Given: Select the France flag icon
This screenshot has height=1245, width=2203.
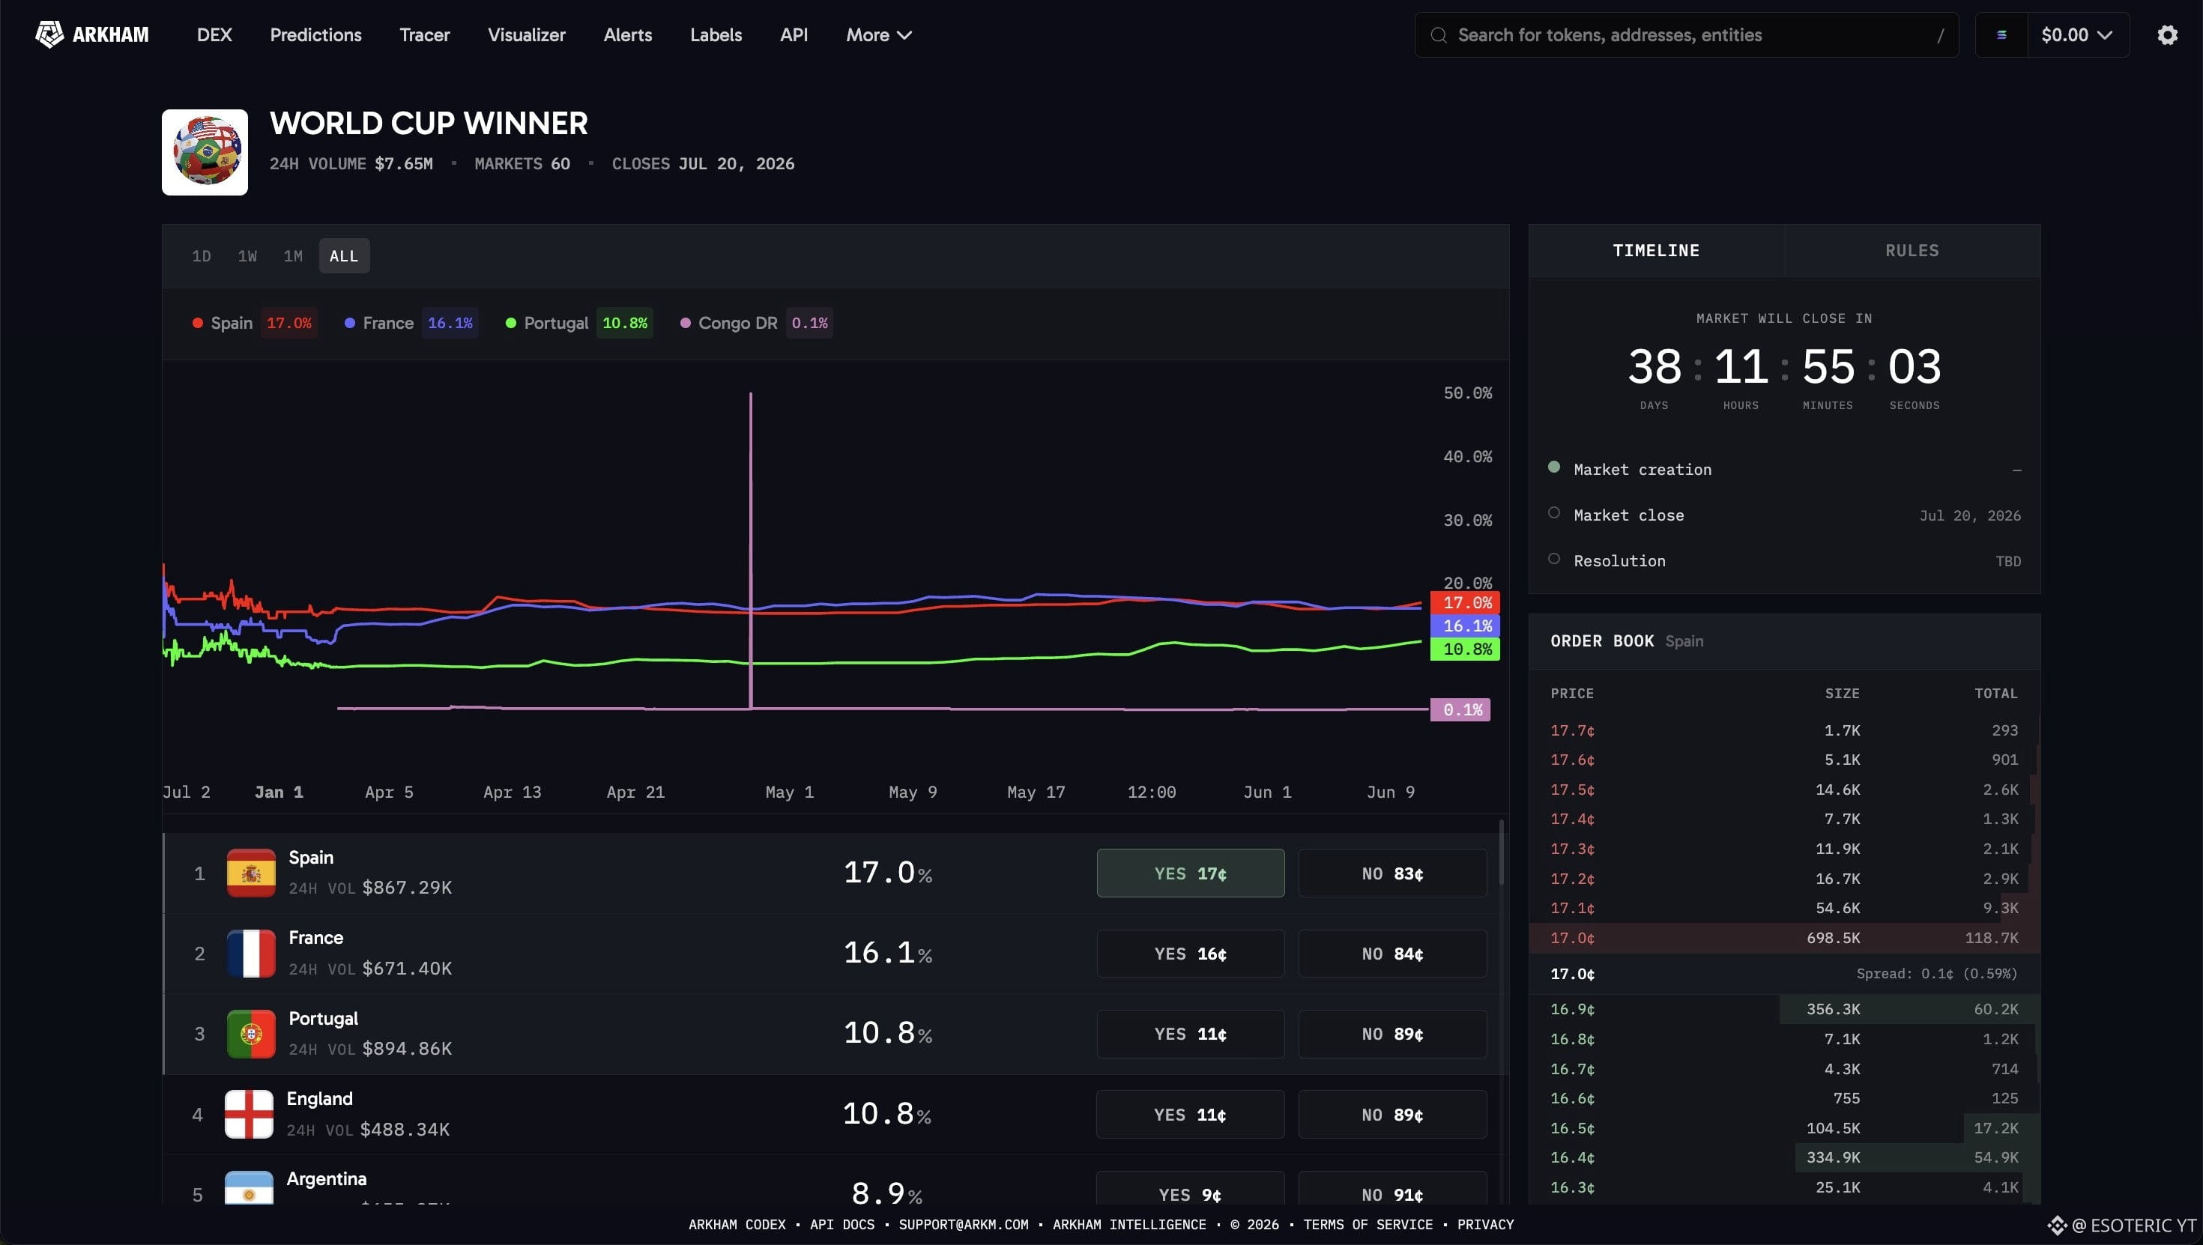Looking at the screenshot, I should 252,954.
